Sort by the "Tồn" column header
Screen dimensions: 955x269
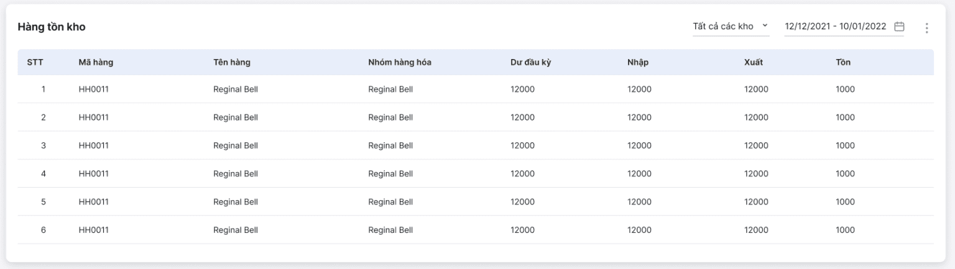coord(843,62)
